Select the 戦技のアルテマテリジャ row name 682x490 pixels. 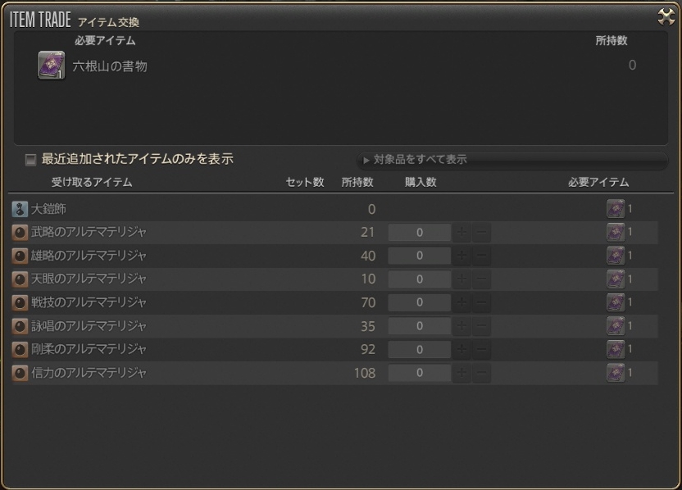[89, 303]
